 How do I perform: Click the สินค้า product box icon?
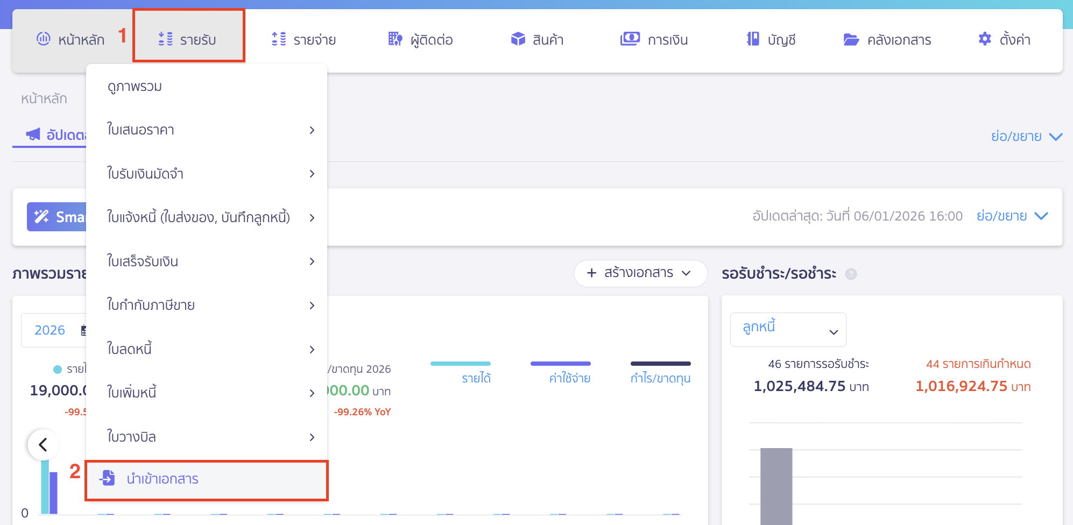pos(518,39)
